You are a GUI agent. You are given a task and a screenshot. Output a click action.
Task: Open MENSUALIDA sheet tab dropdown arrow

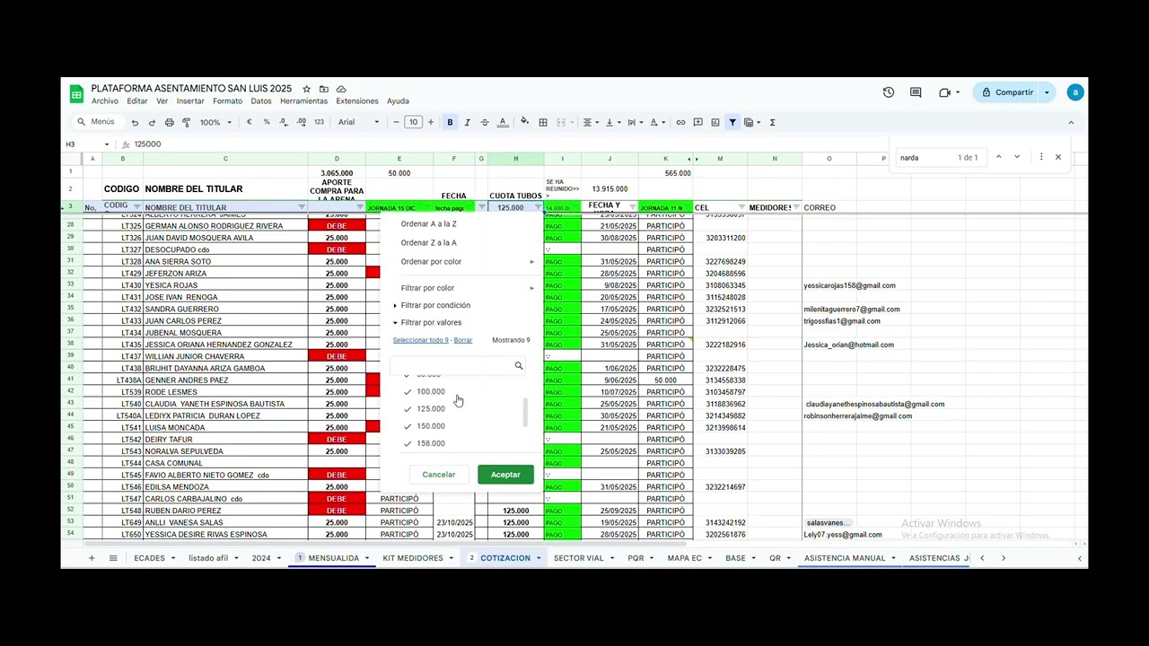coord(366,558)
